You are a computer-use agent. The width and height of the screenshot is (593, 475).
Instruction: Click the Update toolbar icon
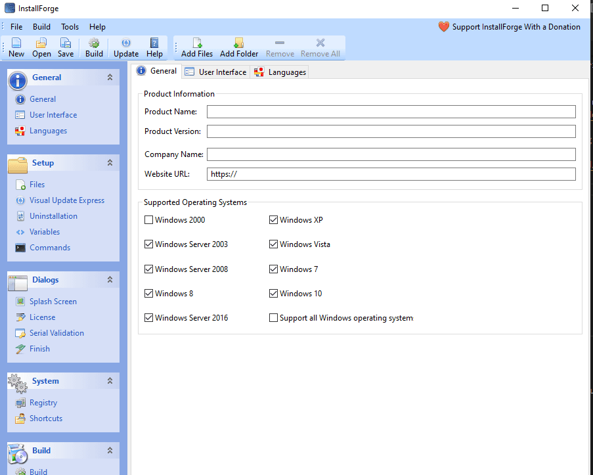(x=125, y=47)
